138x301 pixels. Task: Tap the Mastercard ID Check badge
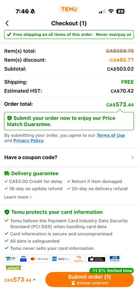39,259
